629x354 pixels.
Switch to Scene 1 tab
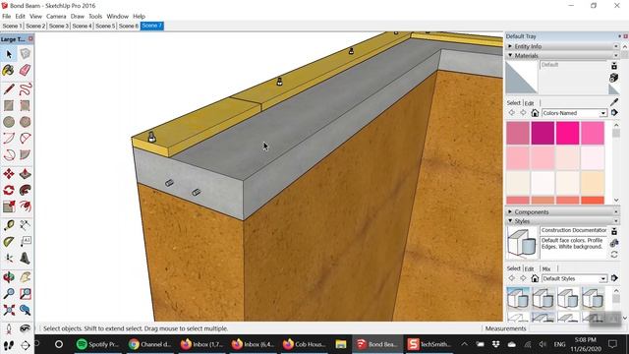tap(12, 26)
